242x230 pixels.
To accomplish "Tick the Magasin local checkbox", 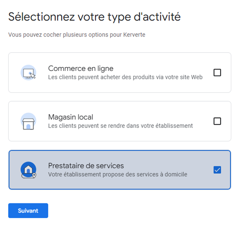I will pos(217,121).
